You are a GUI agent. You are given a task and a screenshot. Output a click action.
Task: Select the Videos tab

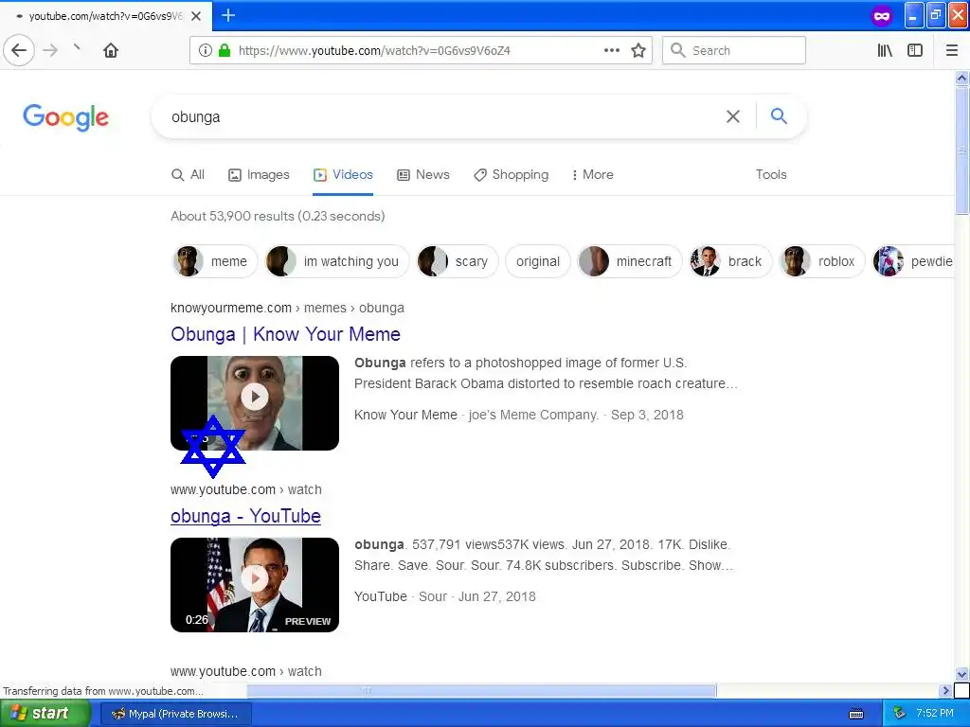click(x=343, y=175)
